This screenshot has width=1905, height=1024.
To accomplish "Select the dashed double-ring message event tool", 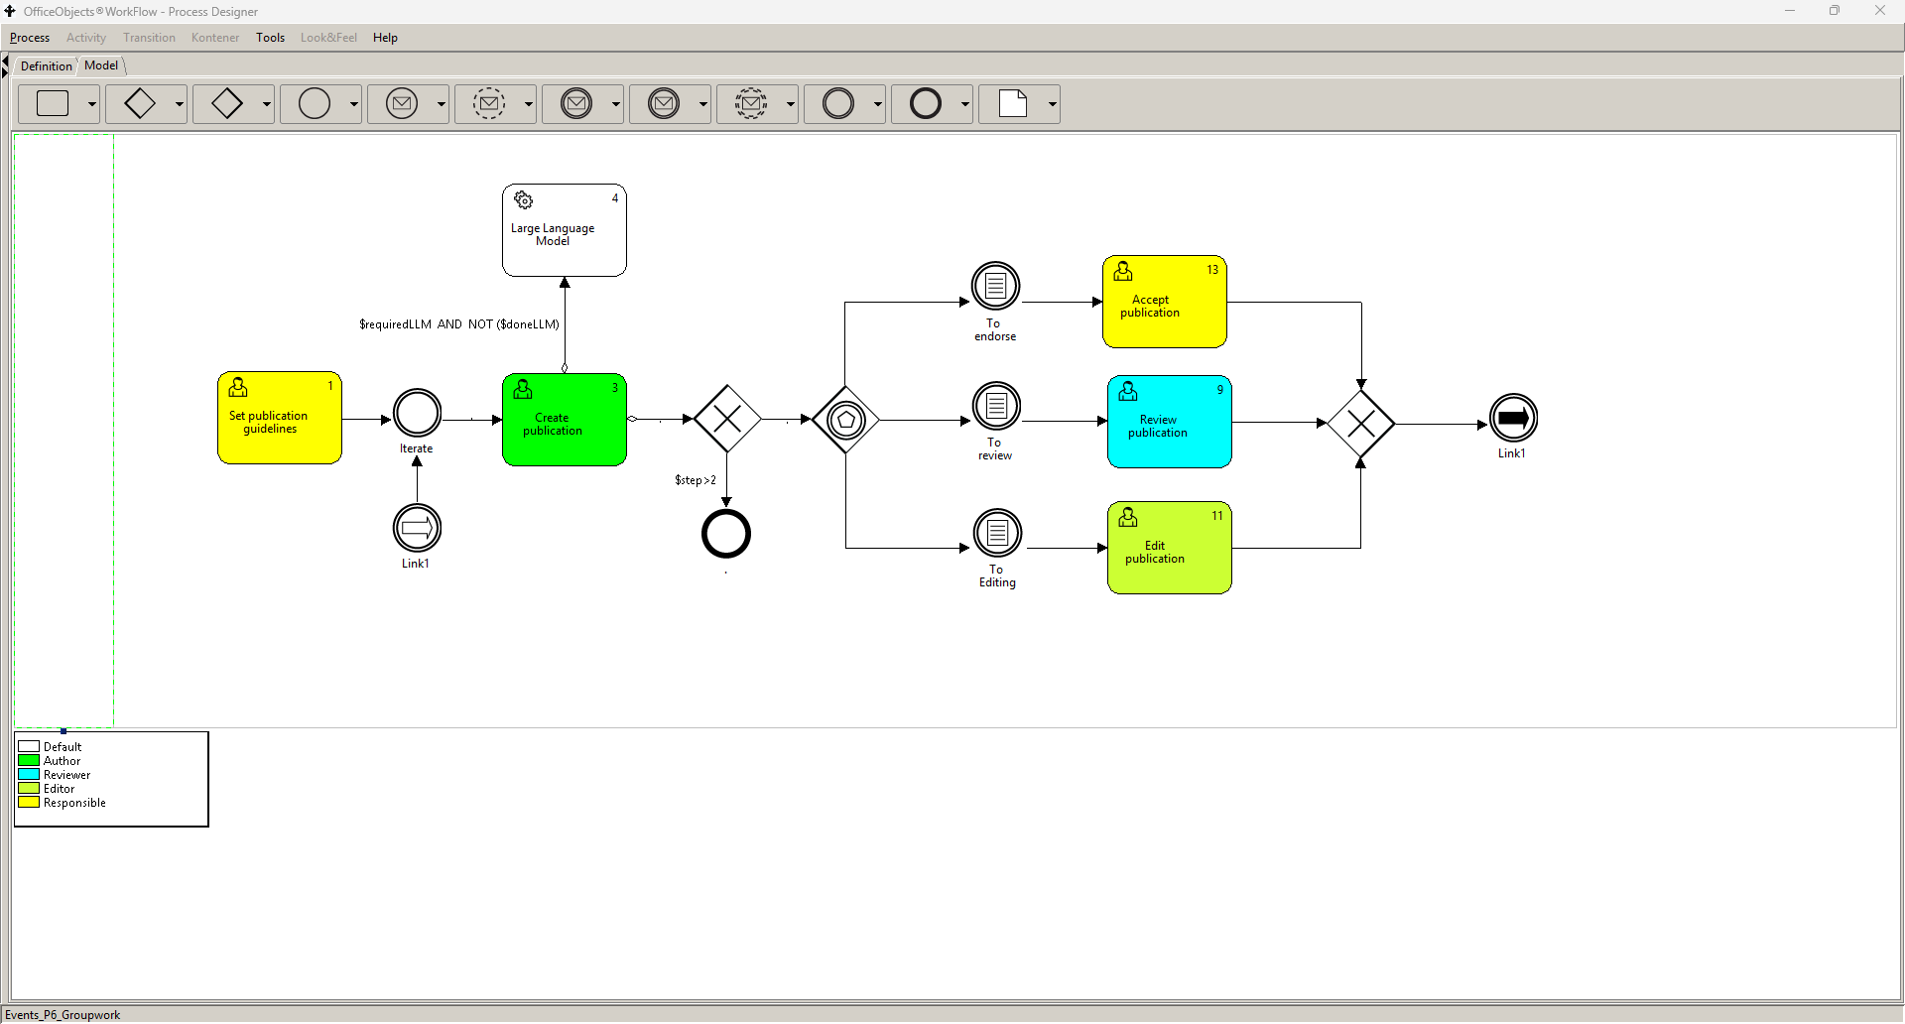I will tap(751, 103).
